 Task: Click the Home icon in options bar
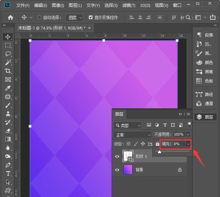coord(11,17)
